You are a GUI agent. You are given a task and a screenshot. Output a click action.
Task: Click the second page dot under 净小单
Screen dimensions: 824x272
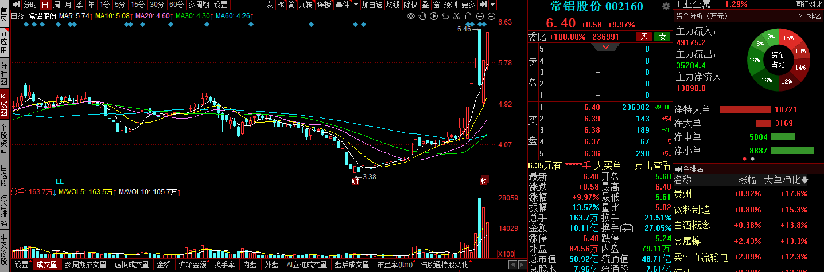tap(752, 159)
